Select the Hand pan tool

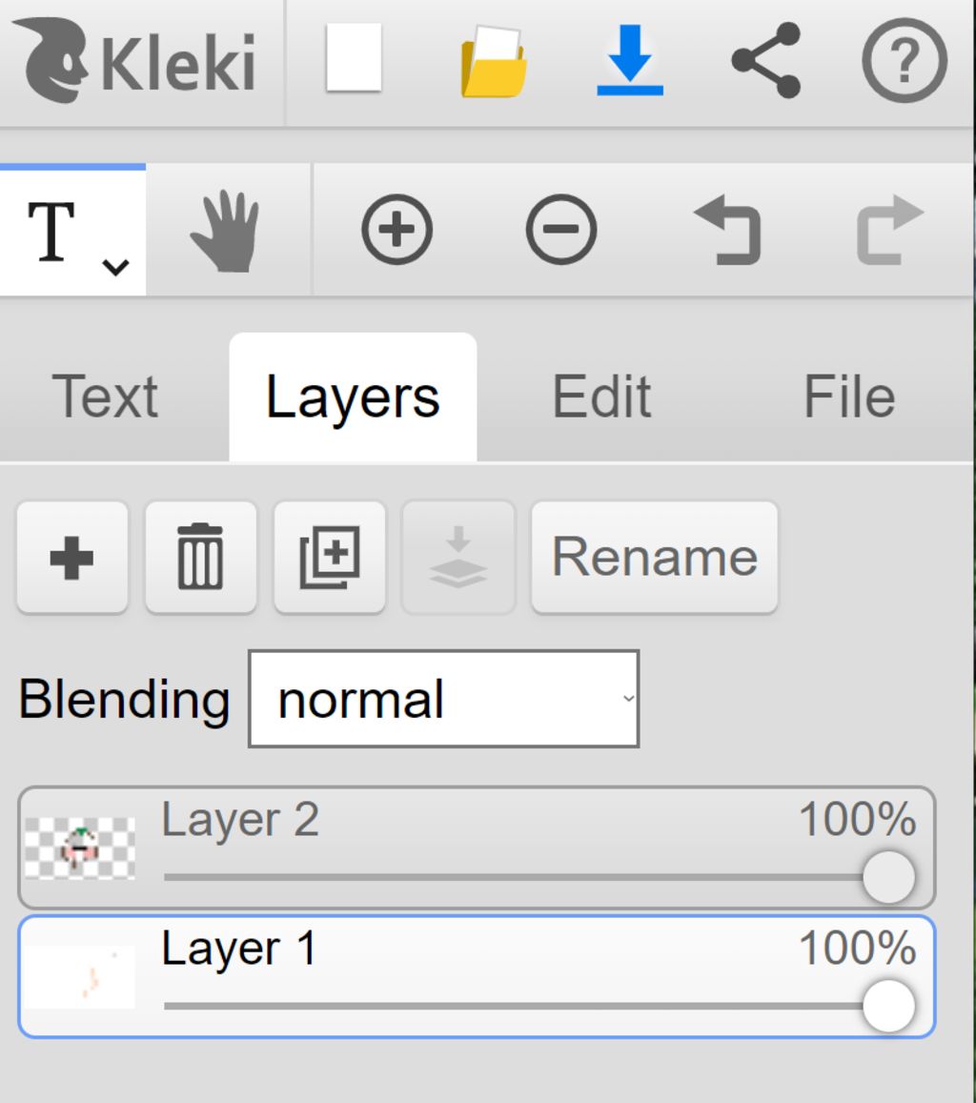(x=226, y=232)
